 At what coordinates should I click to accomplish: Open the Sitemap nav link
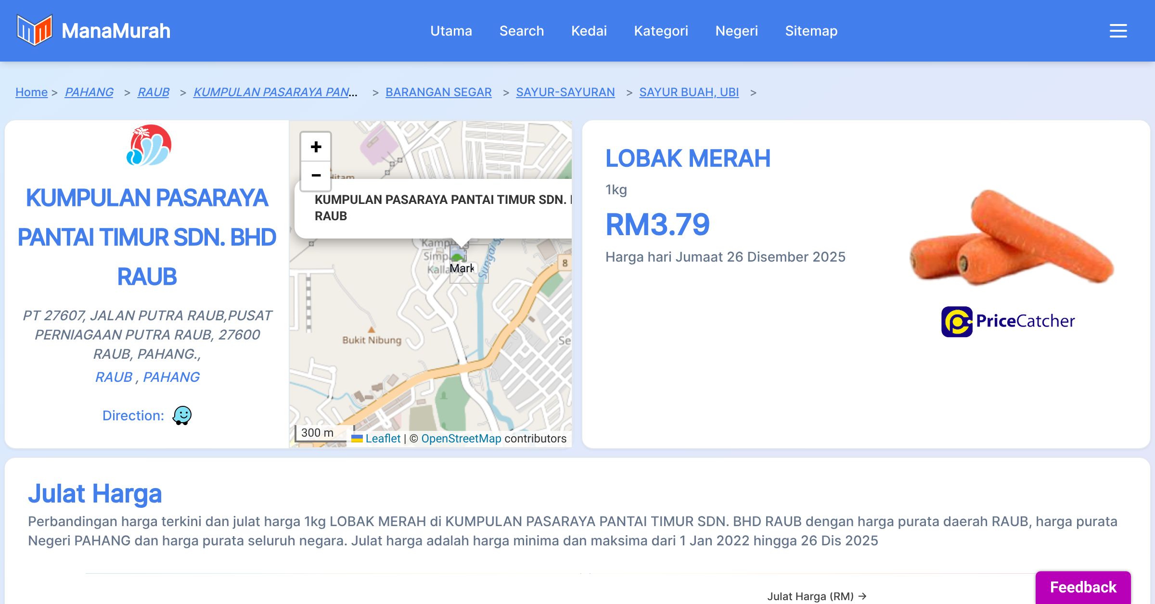811,31
